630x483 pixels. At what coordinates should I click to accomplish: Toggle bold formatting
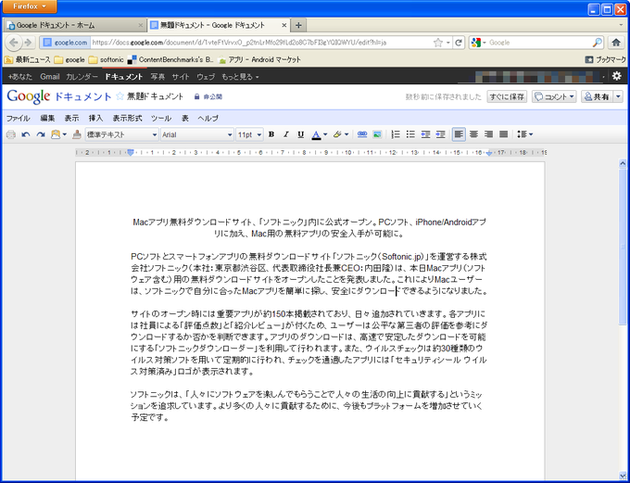click(271, 134)
